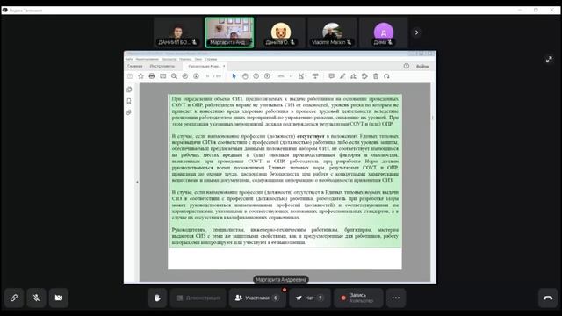Open the bookmarks side panel

[129, 101]
